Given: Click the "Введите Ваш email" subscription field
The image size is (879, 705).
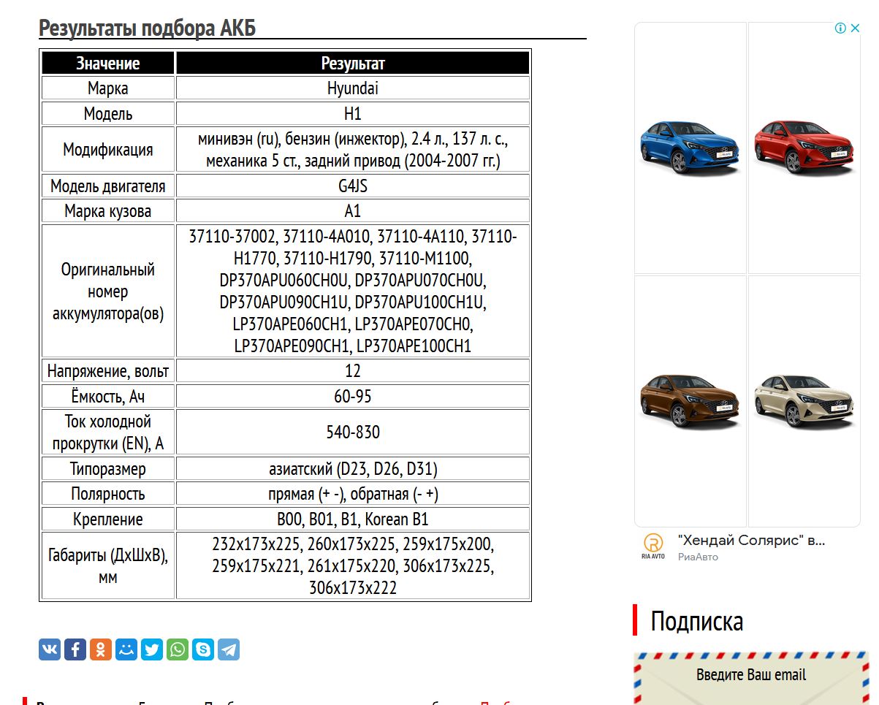Looking at the screenshot, I should (751, 674).
